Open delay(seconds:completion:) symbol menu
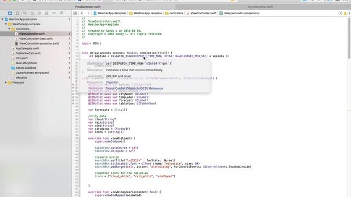Screen dimensions: 351x197 click(x=239, y=13)
